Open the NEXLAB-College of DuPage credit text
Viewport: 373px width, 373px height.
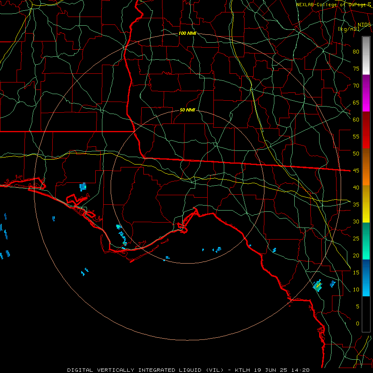pos(333,5)
